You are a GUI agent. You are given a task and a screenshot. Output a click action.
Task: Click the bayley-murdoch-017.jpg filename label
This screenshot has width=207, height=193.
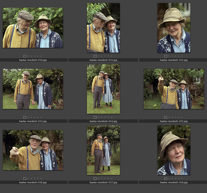[x=103, y=182]
